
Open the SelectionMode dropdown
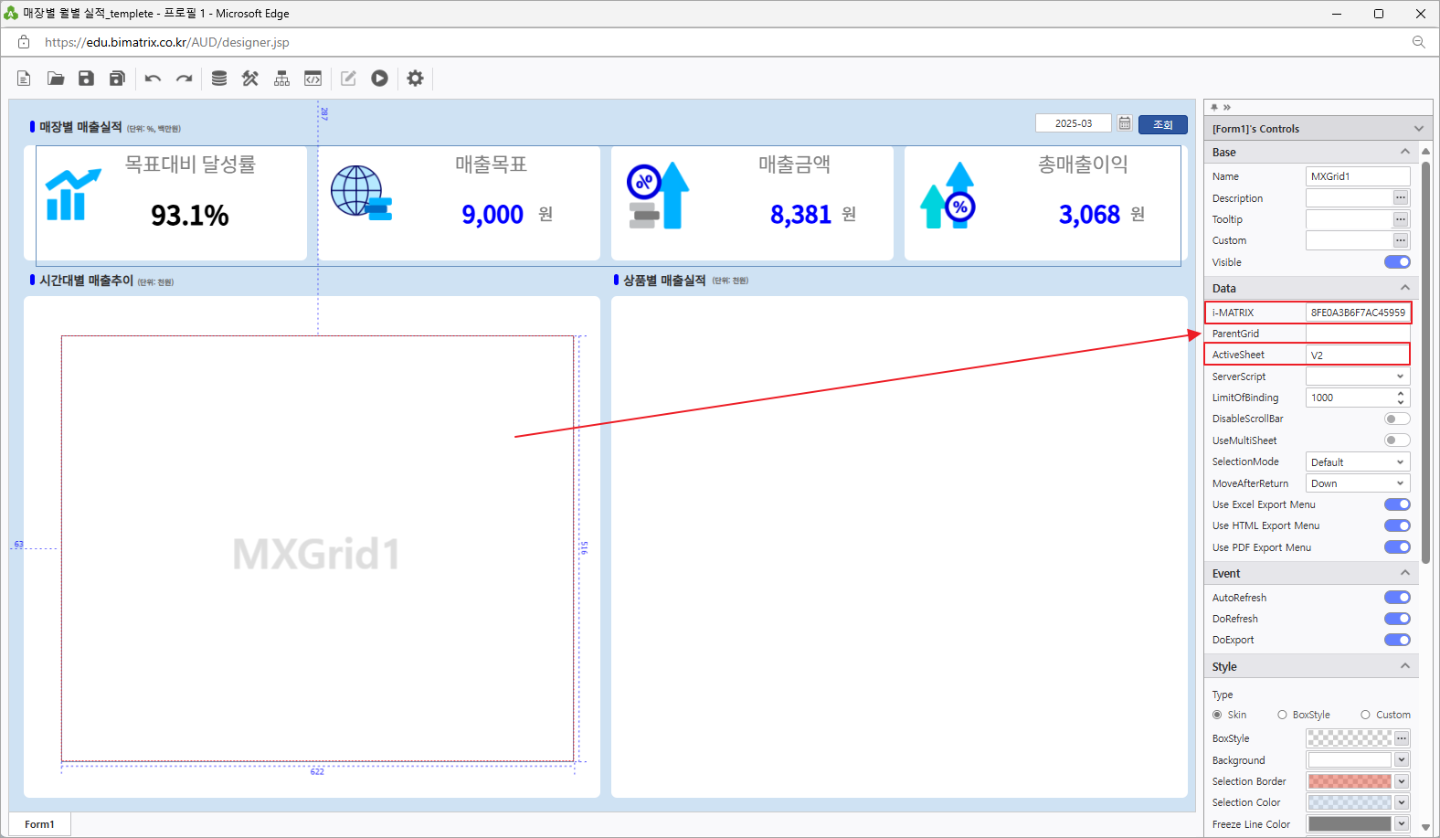pos(1357,462)
